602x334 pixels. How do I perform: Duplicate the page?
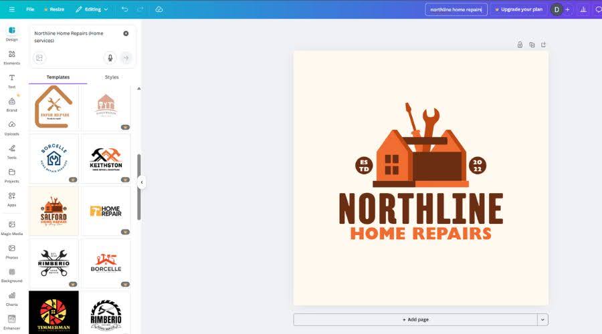coord(532,45)
